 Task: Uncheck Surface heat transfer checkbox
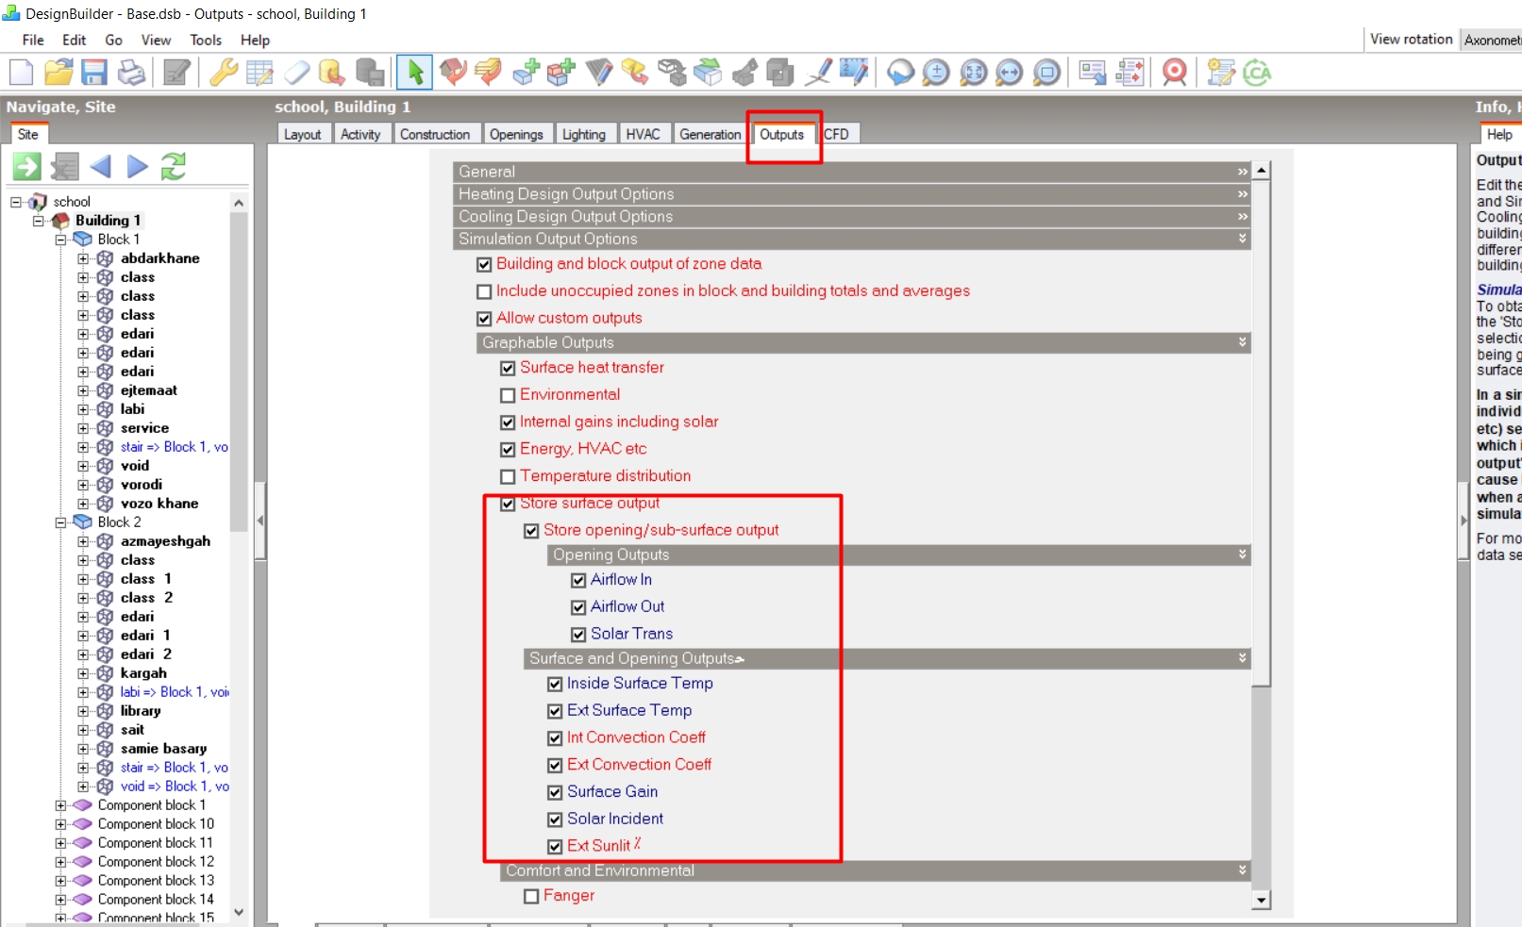tap(508, 368)
